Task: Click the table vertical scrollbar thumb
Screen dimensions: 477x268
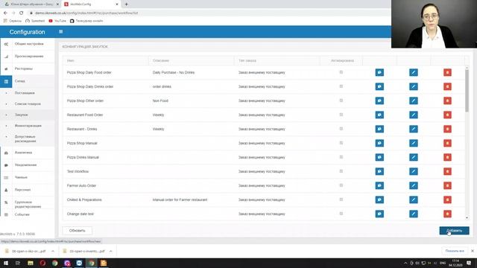Action: (467, 91)
